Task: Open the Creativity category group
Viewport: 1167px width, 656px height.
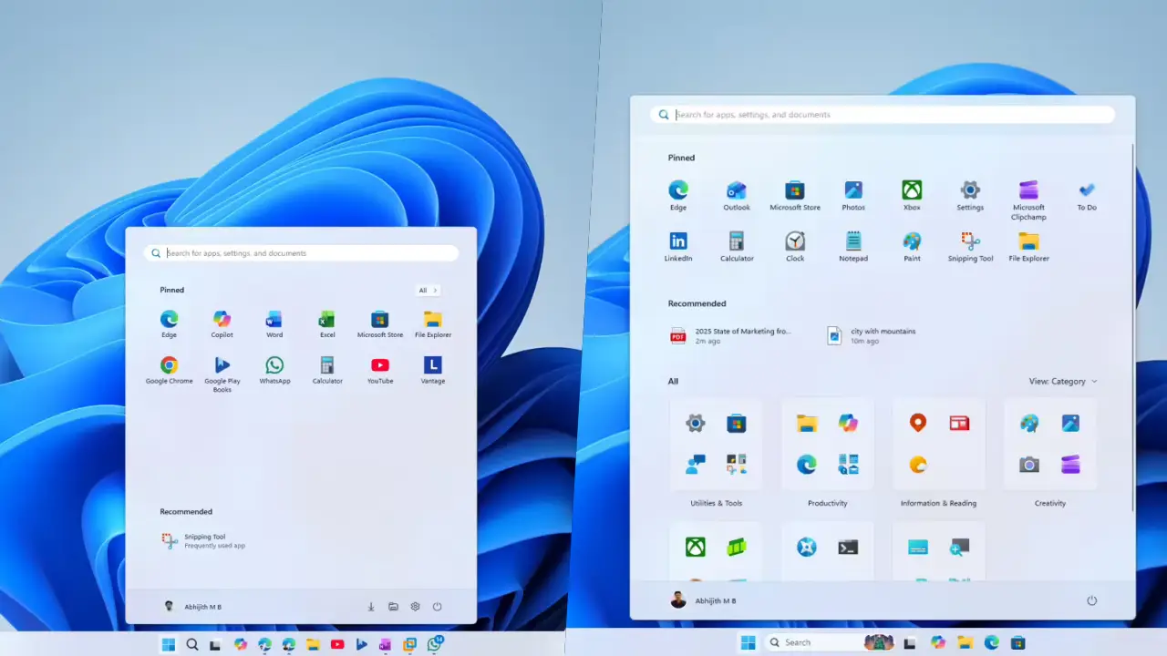Action: (1049, 445)
